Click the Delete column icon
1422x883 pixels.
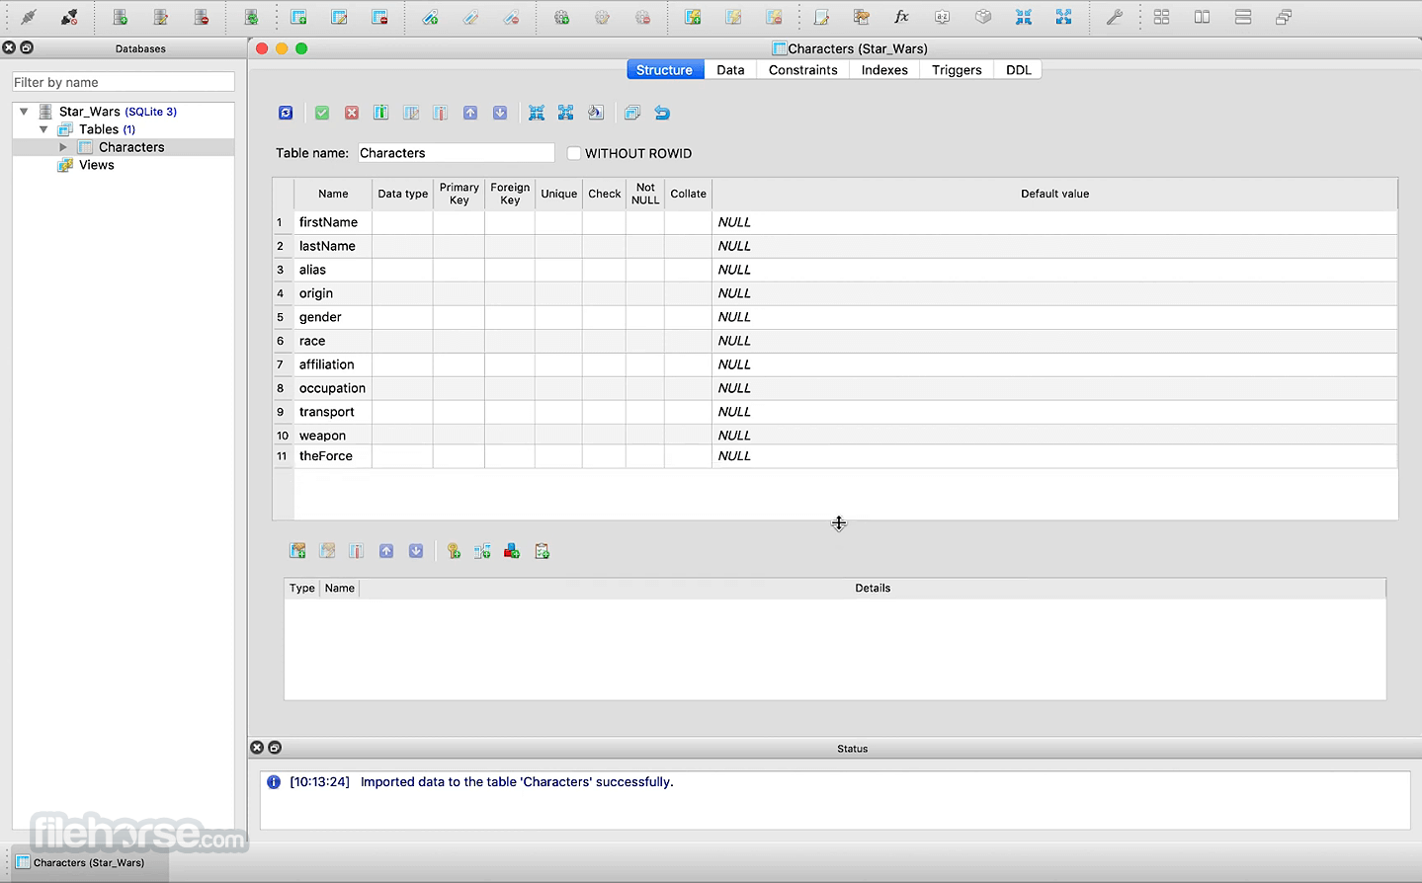point(441,113)
